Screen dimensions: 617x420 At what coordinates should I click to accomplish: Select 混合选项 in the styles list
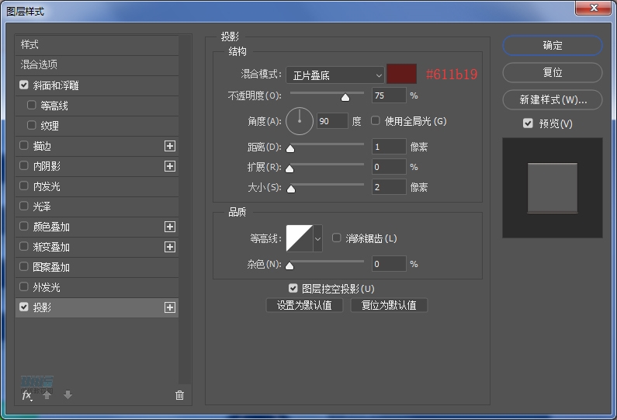tap(40, 64)
